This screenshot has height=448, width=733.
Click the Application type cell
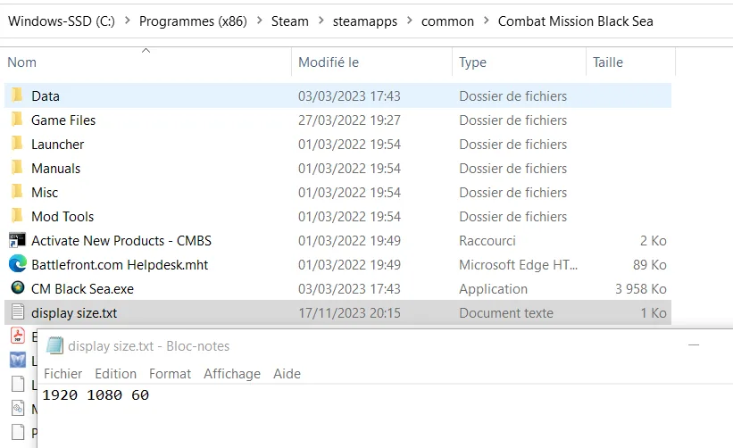click(x=493, y=289)
